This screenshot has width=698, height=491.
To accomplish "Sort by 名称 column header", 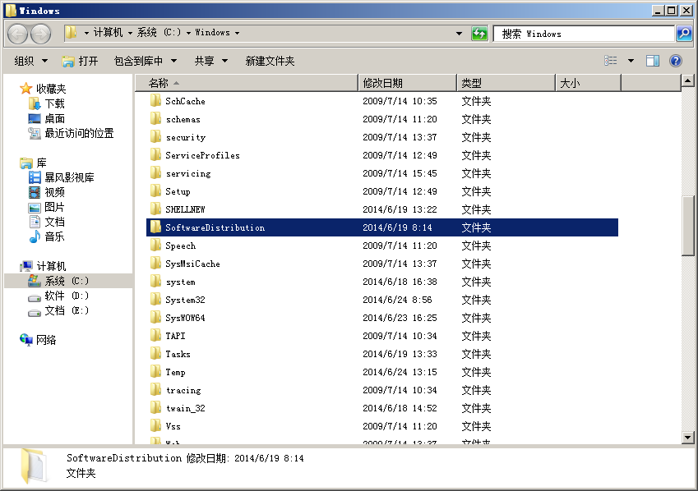I will [x=247, y=83].
